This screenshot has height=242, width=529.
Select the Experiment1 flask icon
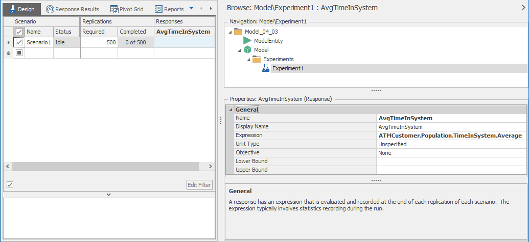266,68
